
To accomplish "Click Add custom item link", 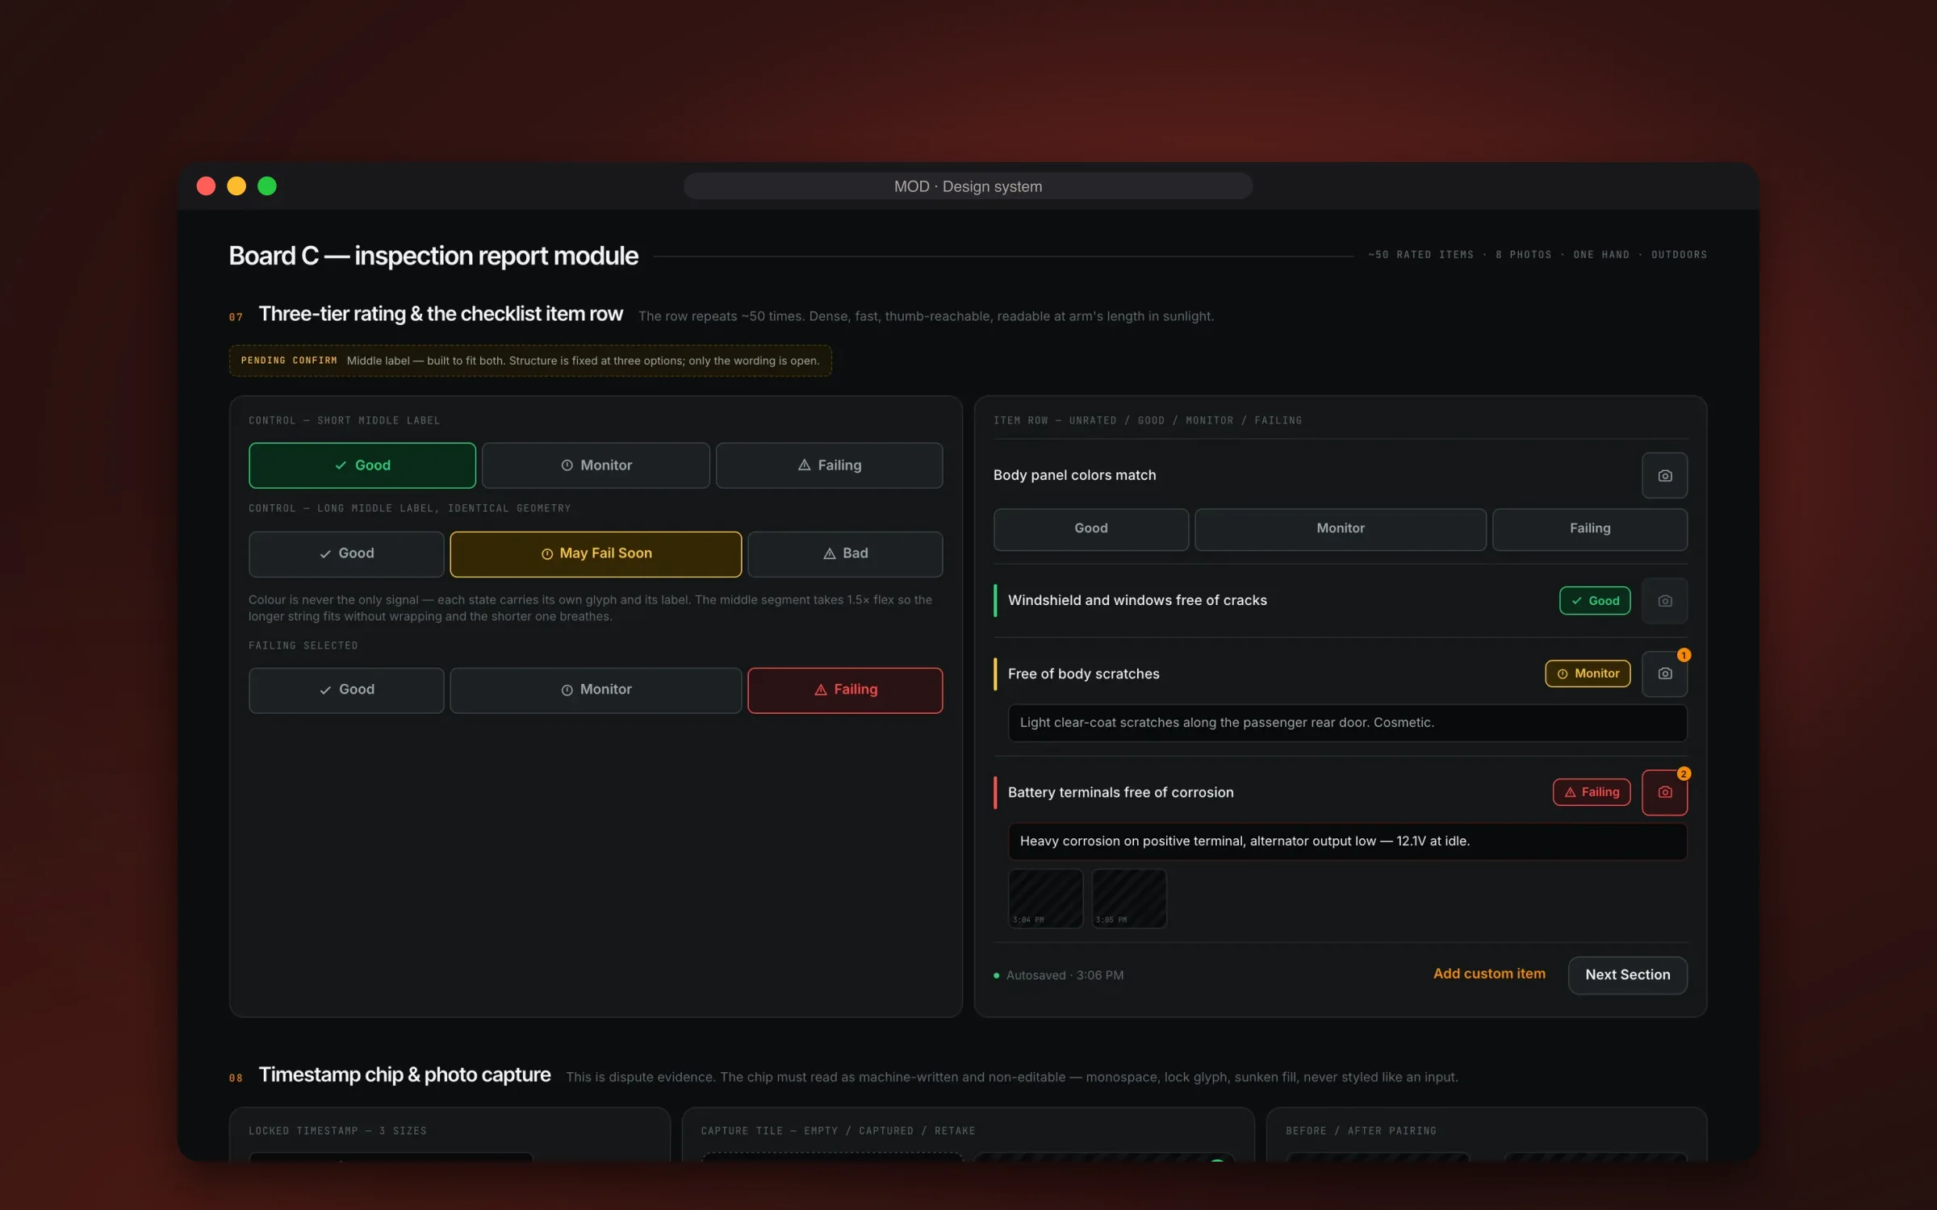I will [x=1489, y=974].
